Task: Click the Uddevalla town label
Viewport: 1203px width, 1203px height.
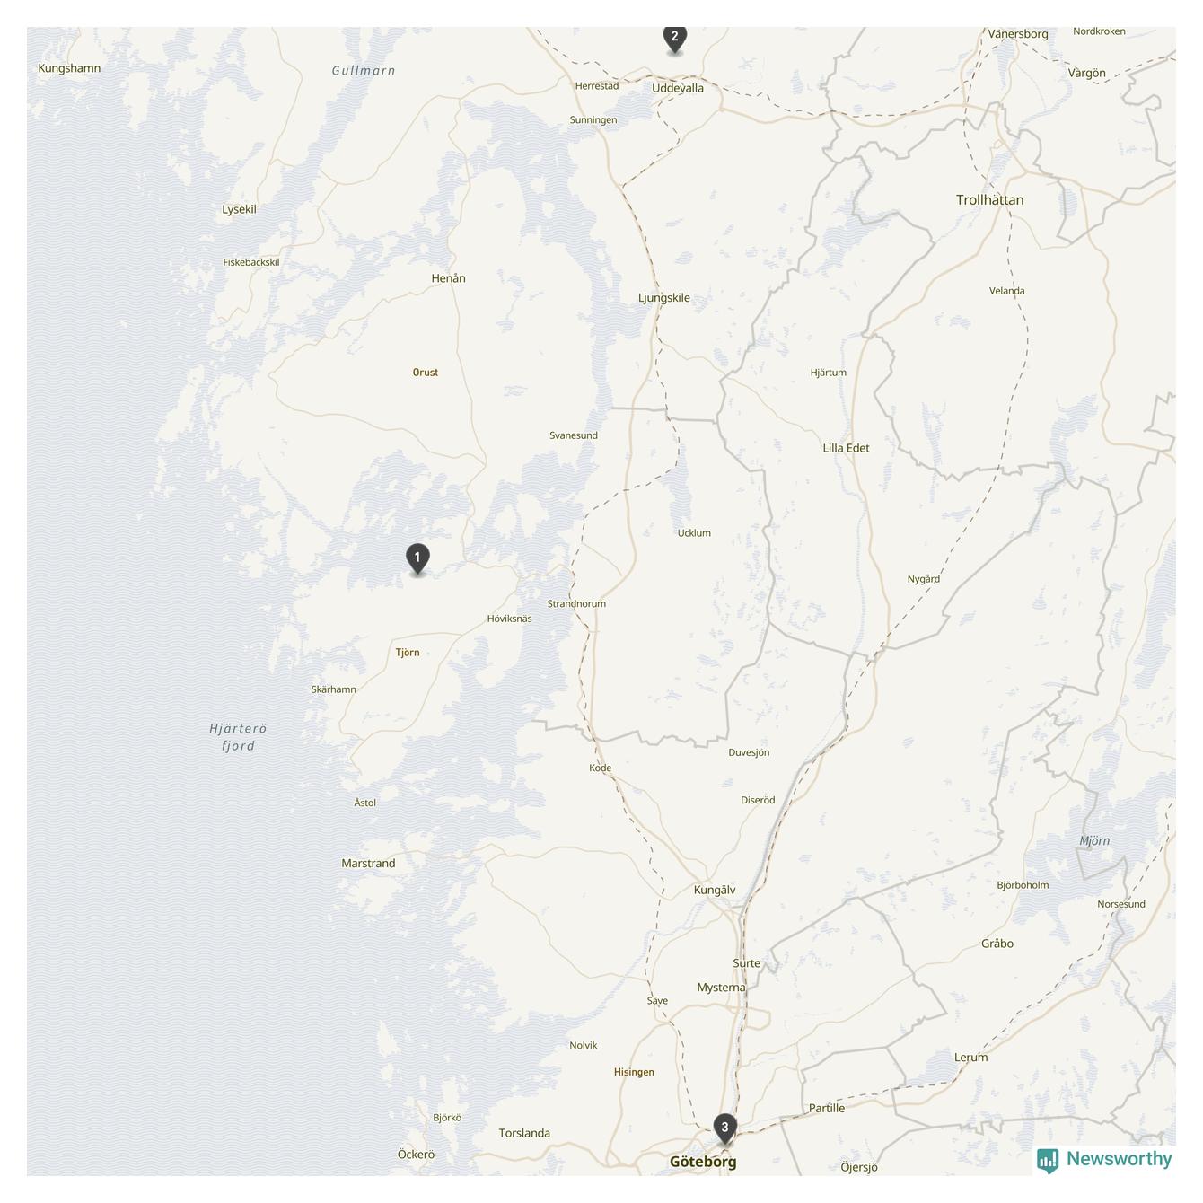Action: (x=678, y=88)
